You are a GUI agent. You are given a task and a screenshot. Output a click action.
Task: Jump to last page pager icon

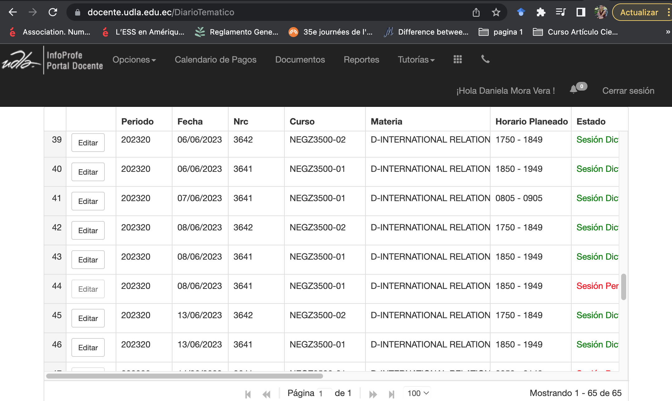(x=392, y=394)
